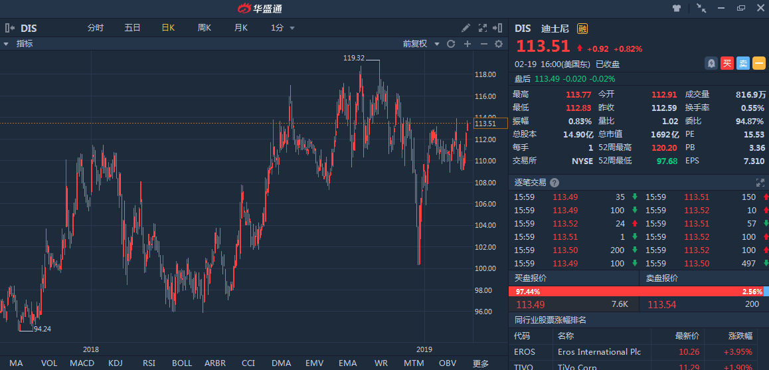769x370 pixels.
Task: Open the skin theme shirt icon
Action: 677,9
